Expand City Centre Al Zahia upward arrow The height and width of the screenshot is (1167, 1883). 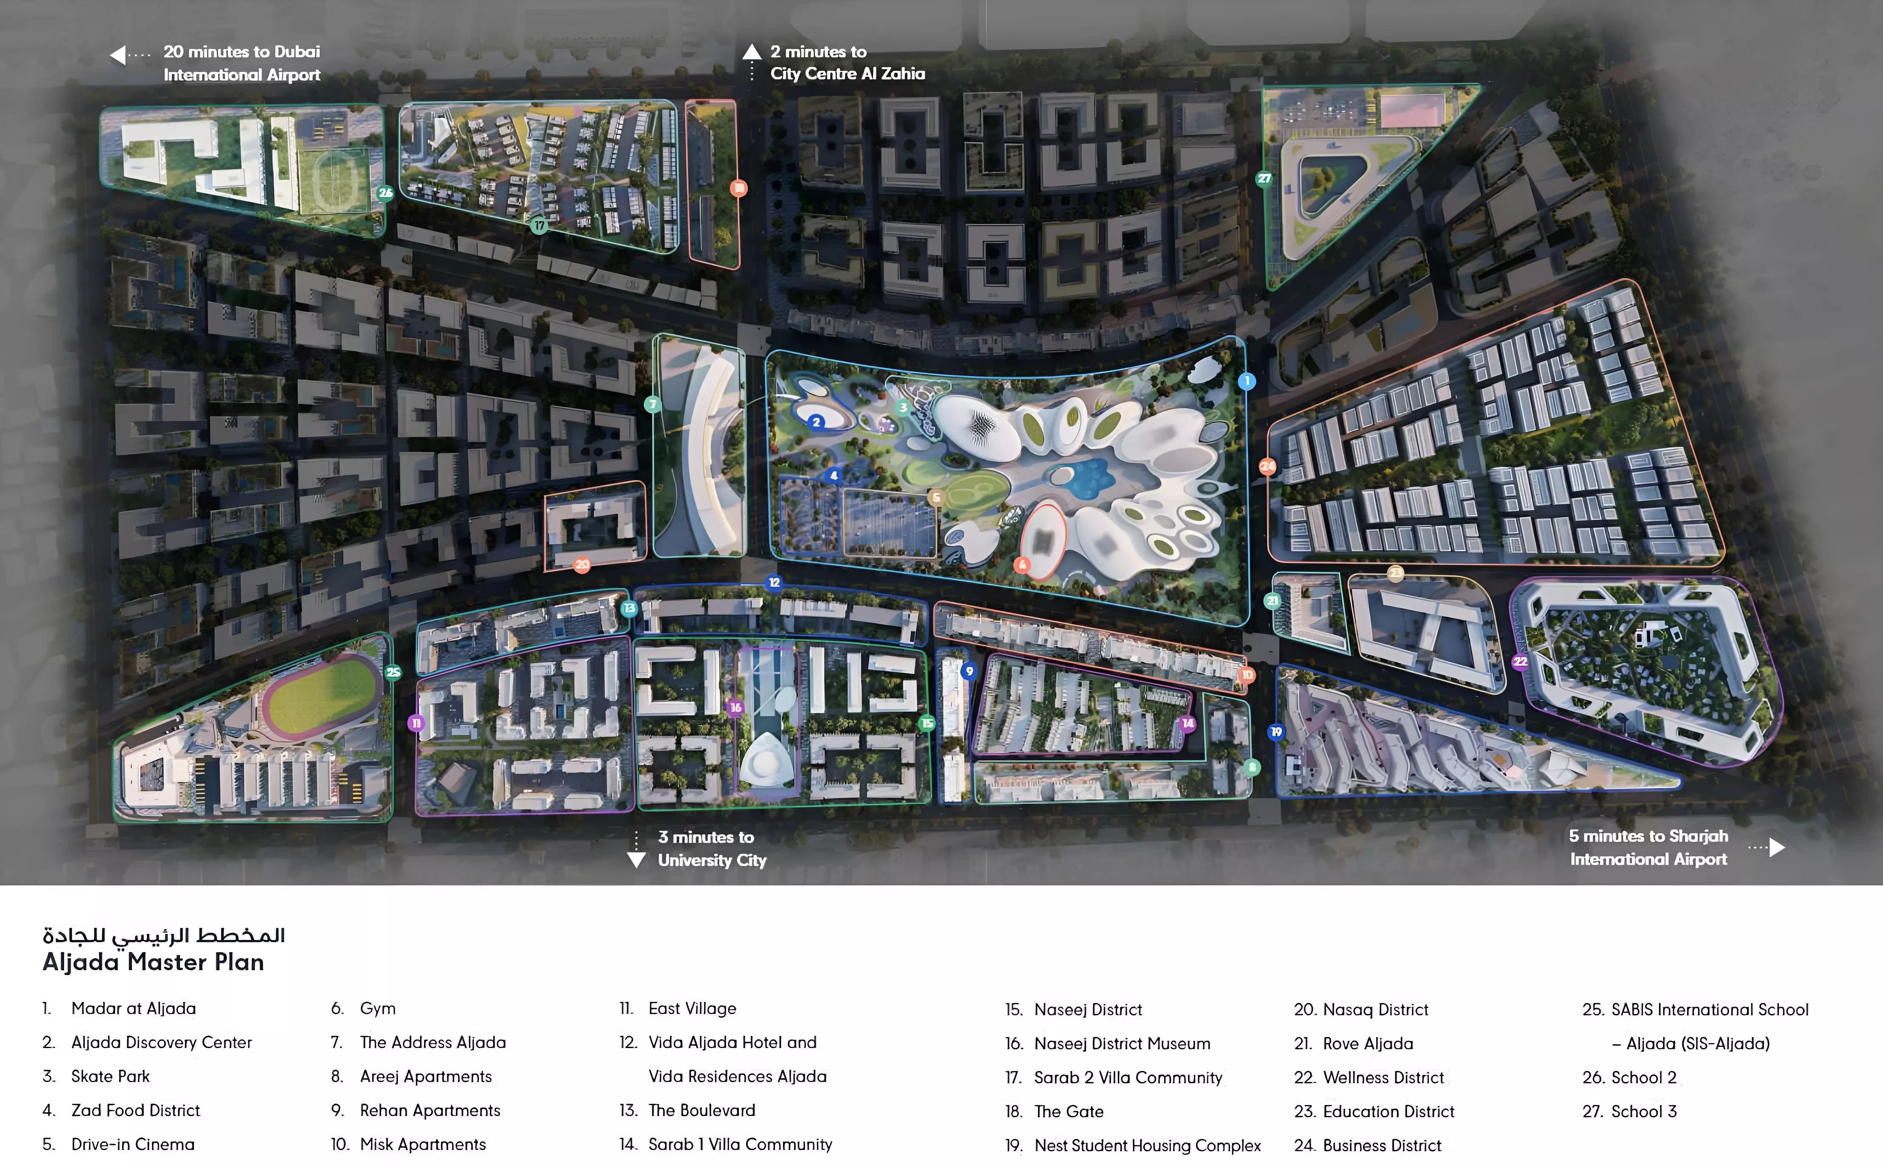752,51
